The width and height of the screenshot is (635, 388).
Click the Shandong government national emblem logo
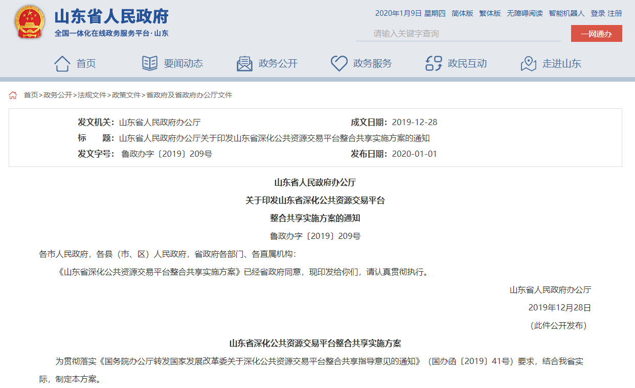click(30, 23)
